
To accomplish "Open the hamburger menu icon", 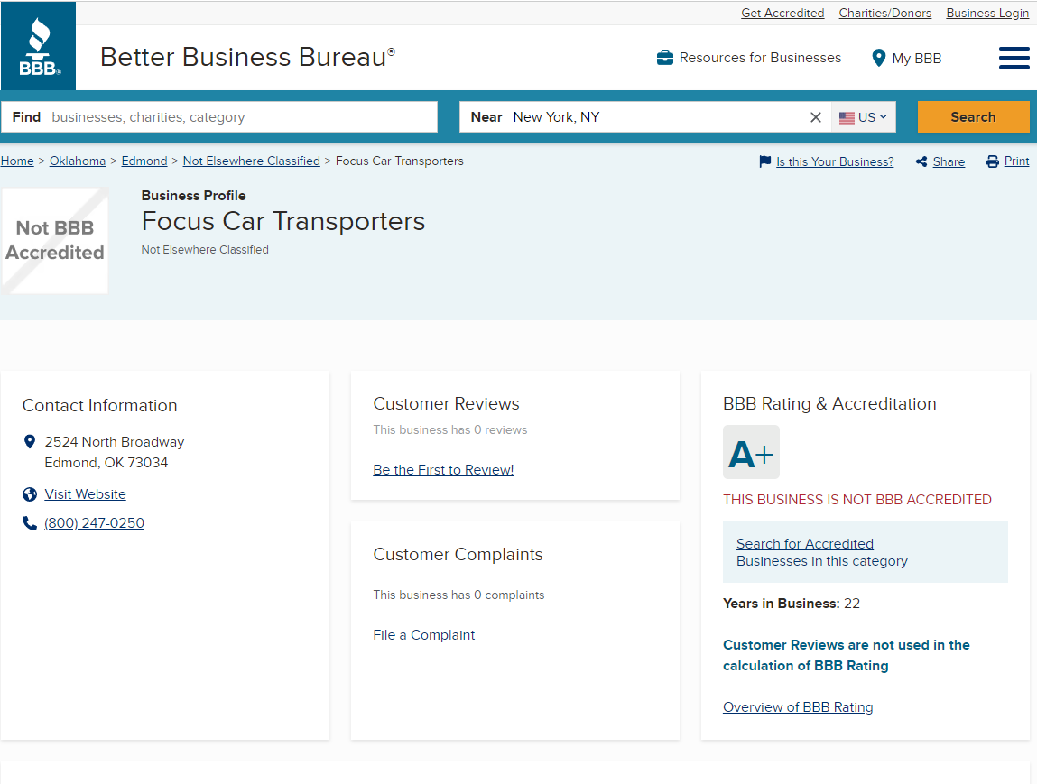I will coord(1014,58).
